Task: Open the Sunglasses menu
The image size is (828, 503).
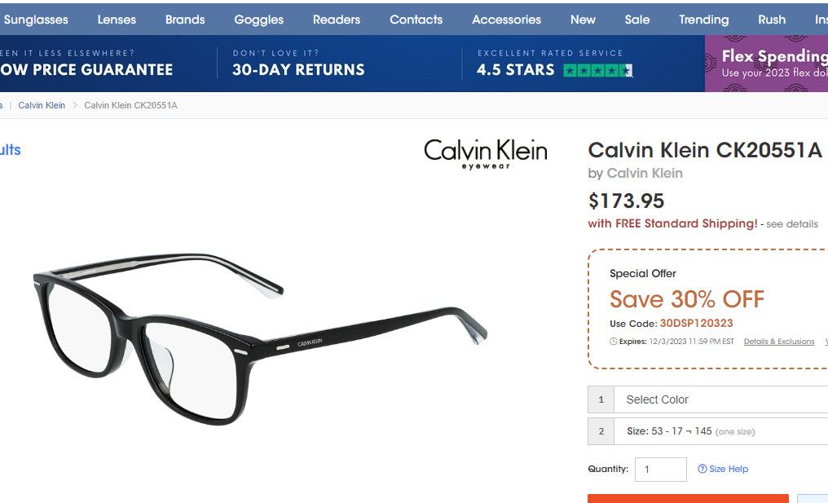Action: [36, 20]
